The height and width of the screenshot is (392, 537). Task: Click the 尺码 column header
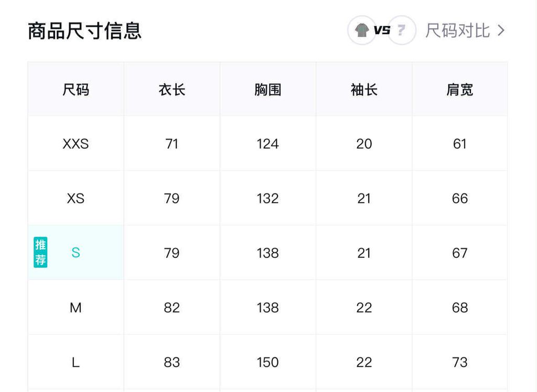76,90
